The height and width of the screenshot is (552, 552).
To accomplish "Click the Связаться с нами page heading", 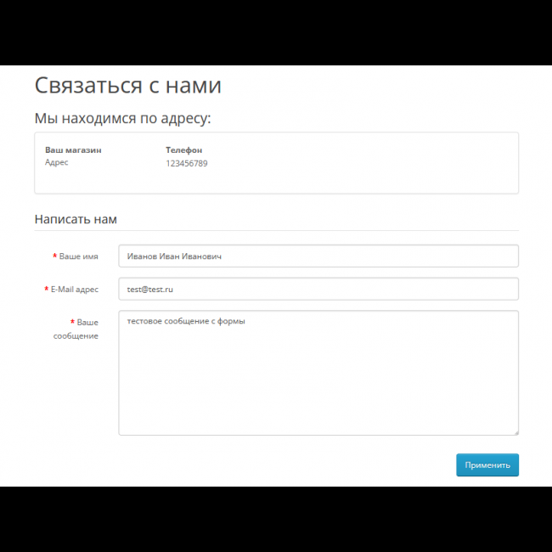I will click(x=127, y=86).
